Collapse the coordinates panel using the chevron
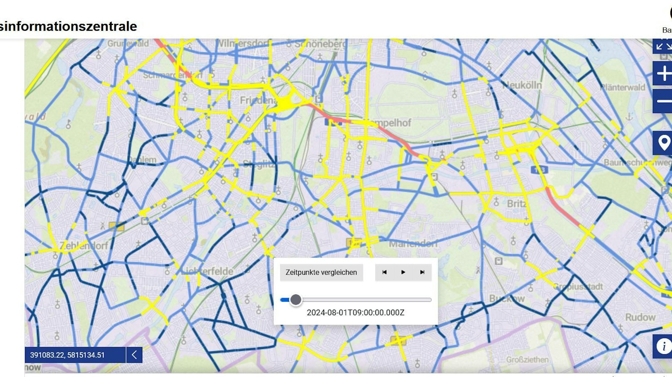The height and width of the screenshot is (377, 672). click(134, 355)
